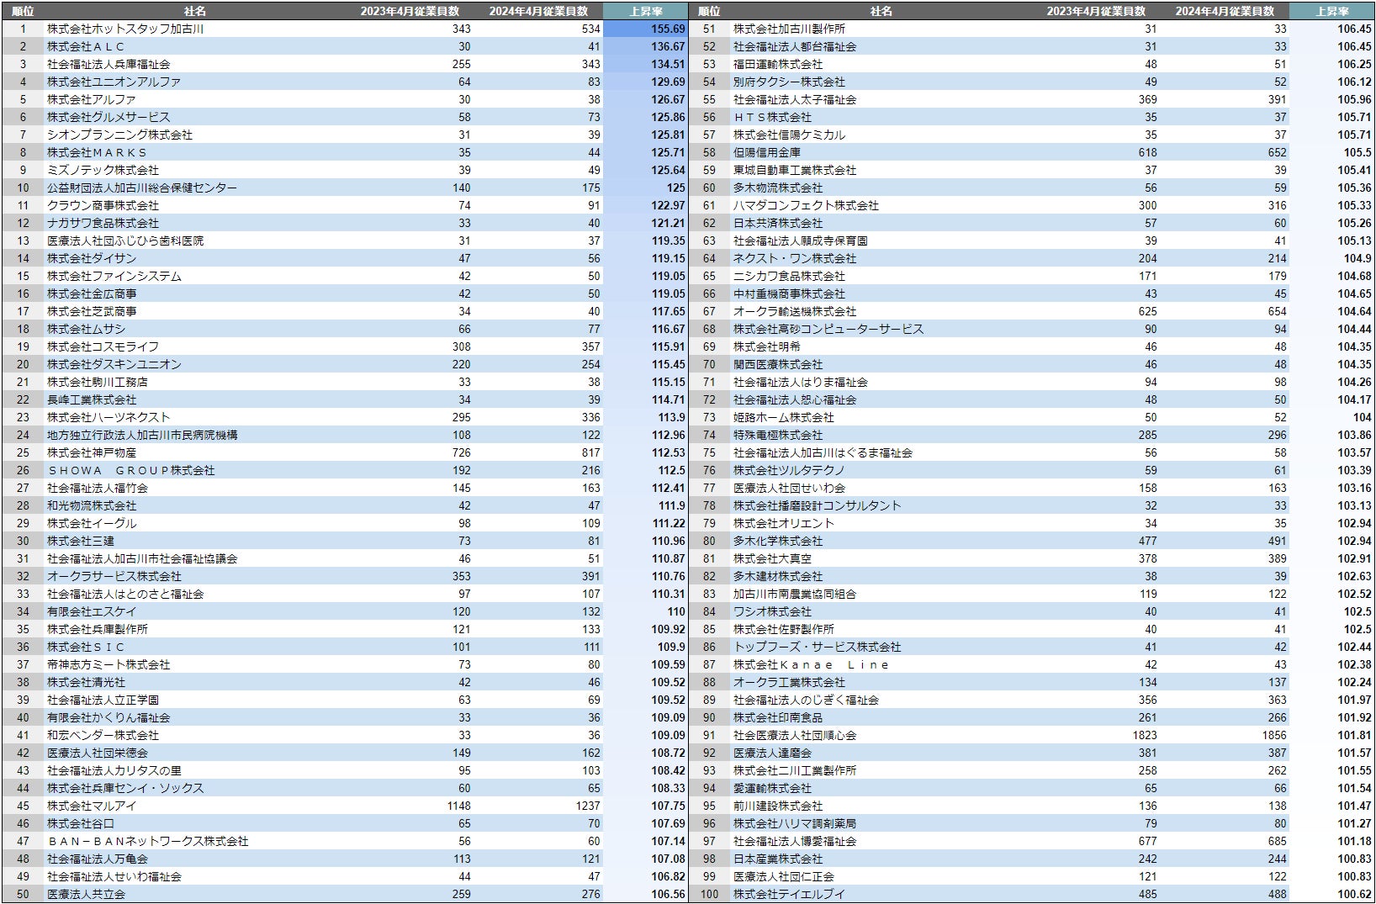Click rate value 134.51

[668, 64]
